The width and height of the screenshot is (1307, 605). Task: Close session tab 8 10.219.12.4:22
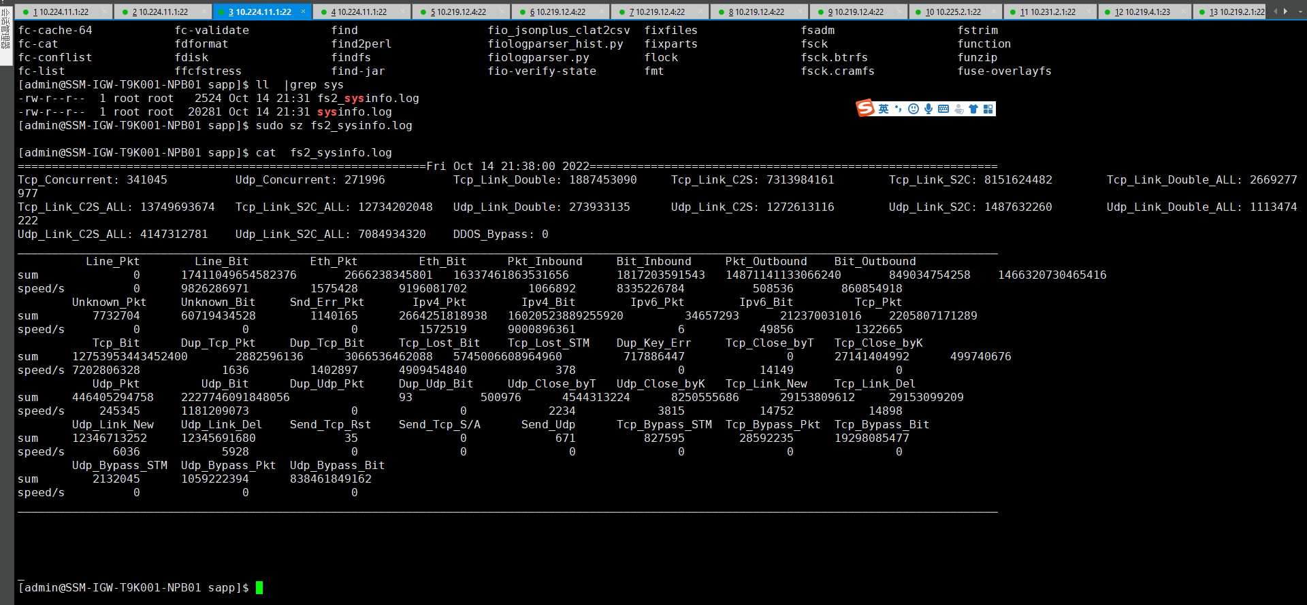801,12
